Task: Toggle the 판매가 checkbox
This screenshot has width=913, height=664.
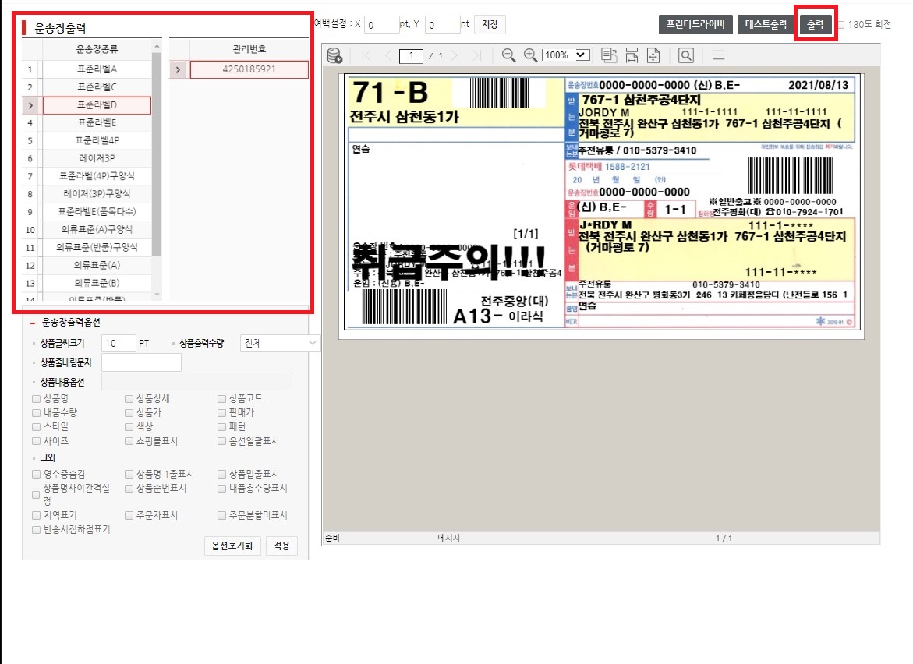Action: click(221, 412)
